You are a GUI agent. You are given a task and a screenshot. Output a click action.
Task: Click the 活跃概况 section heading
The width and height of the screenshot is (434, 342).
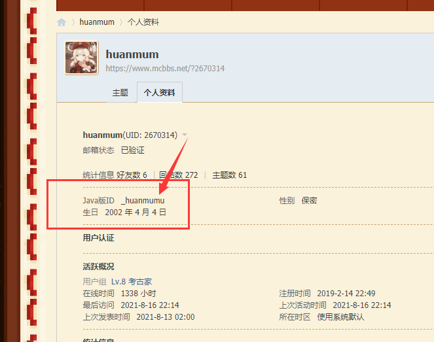(99, 267)
